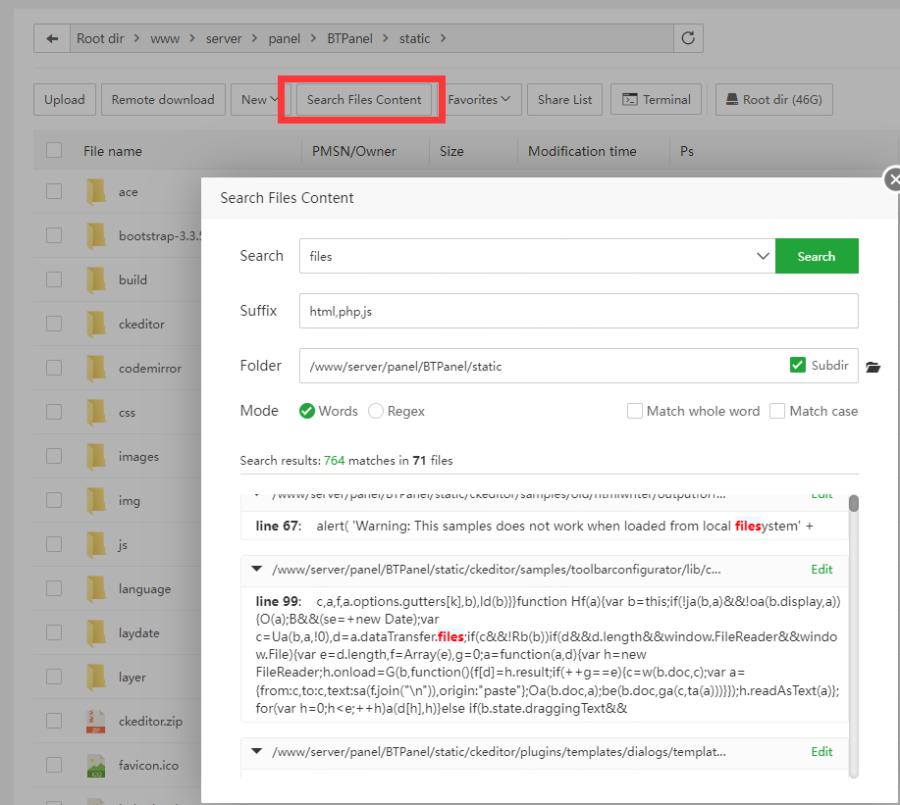
Task: Select the Regex search mode
Action: [x=376, y=412]
